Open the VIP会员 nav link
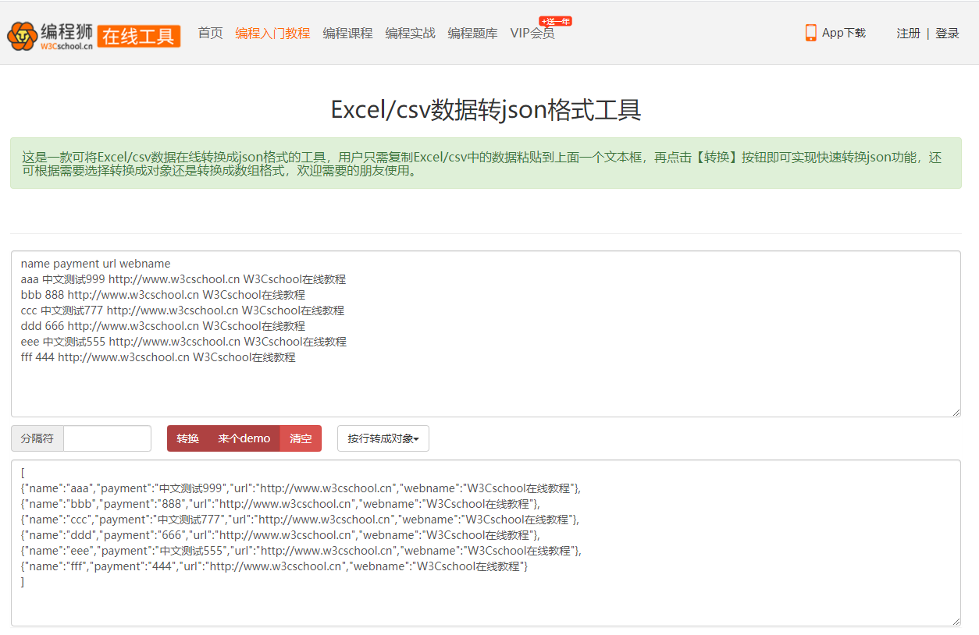This screenshot has height=635, width=979. click(x=532, y=33)
